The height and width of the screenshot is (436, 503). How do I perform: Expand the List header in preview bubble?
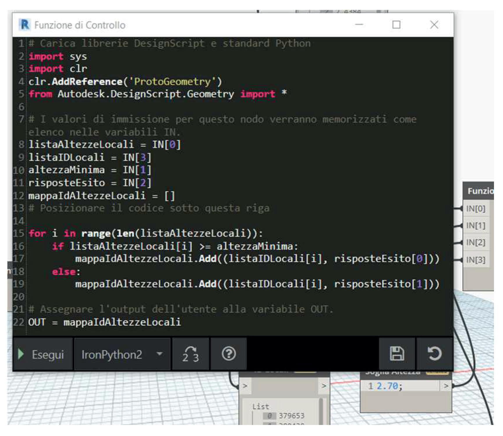click(261, 406)
